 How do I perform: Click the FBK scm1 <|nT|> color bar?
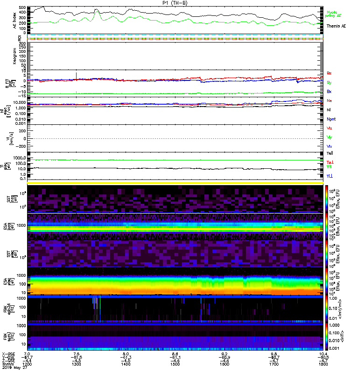(327, 337)
